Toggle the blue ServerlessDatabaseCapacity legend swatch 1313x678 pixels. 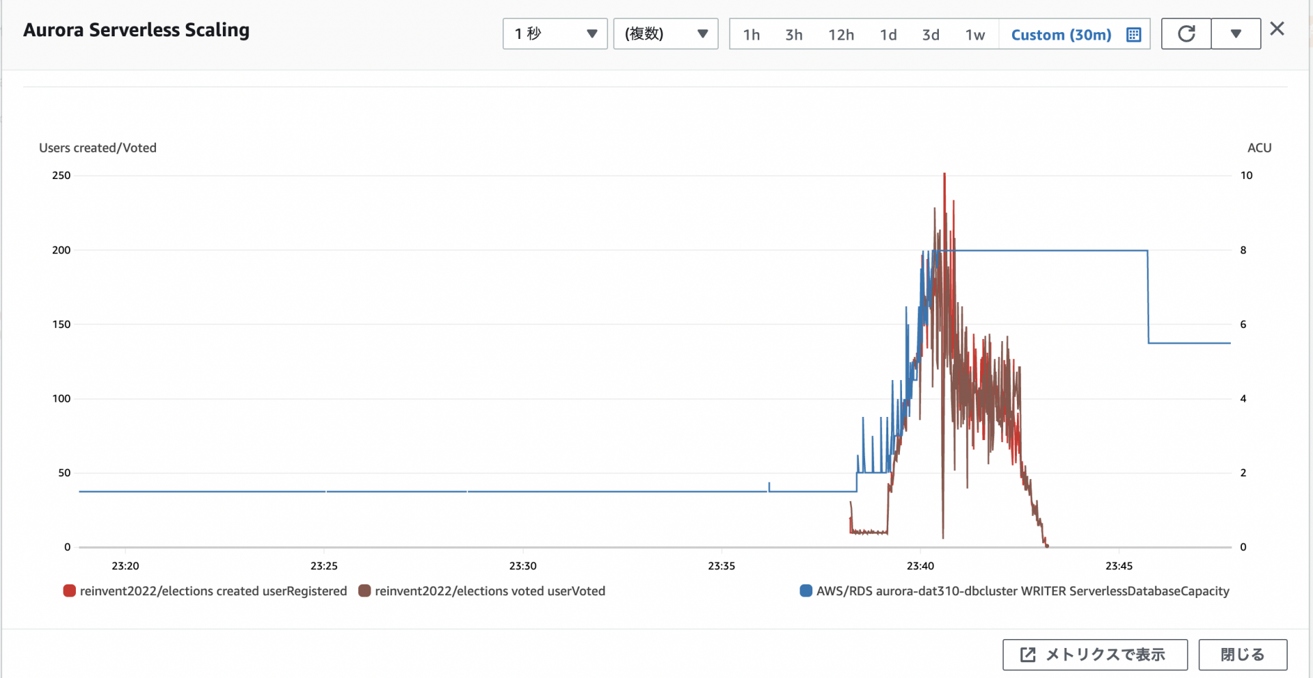click(x=806, y=591)
